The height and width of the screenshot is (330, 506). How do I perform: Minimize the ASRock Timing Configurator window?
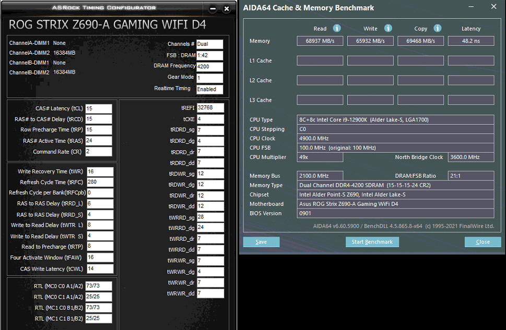tap(213, 9)
